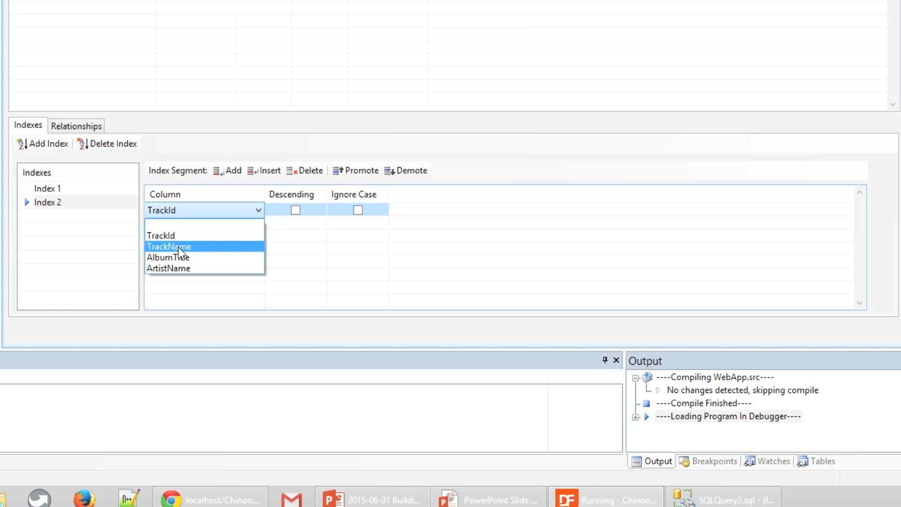Open the Watches tab

pyautogui.click(x=767, y=461)
